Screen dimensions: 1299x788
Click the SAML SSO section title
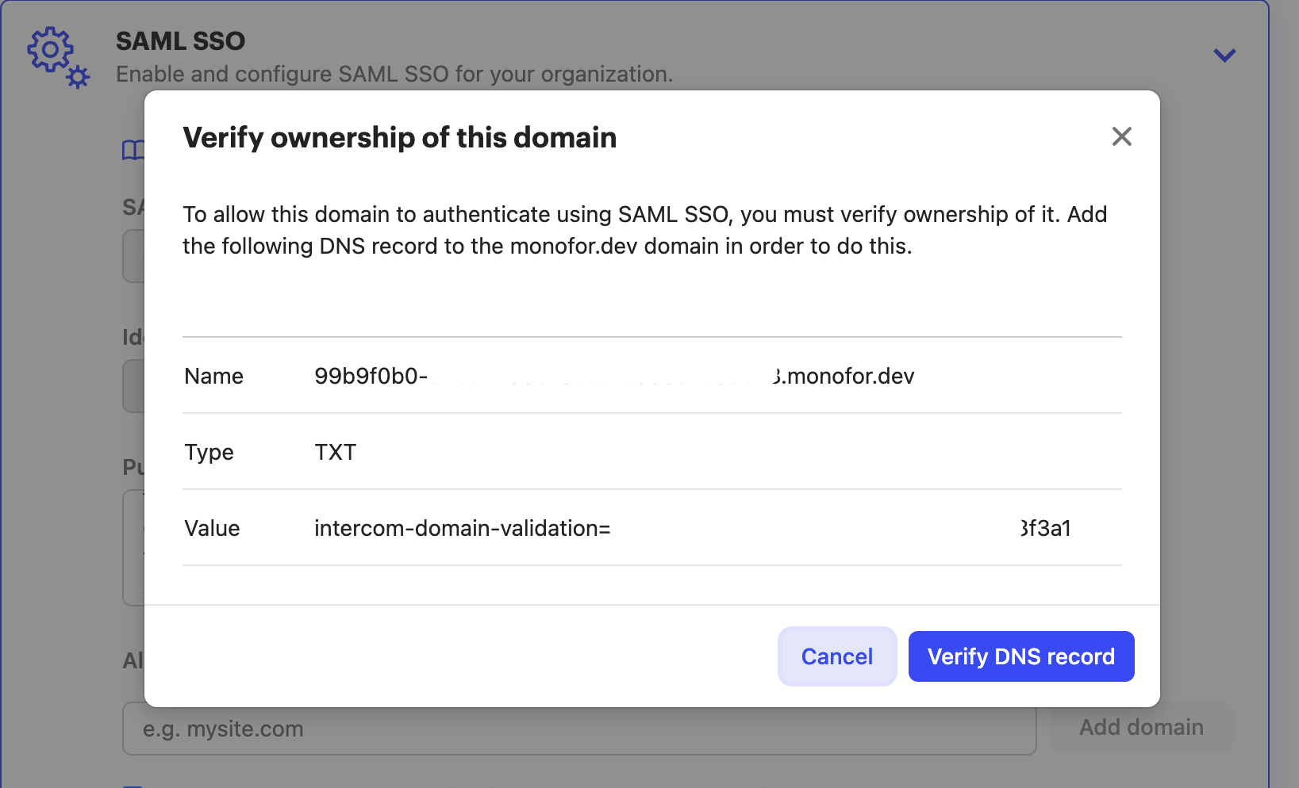tap(180, 41)
